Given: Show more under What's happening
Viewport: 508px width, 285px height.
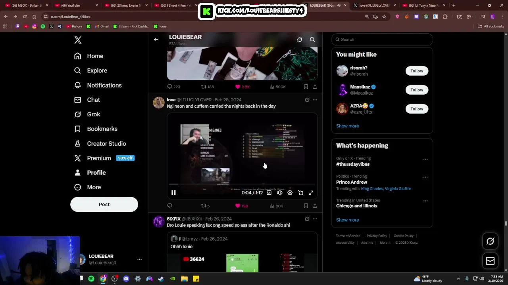Looking at the screenshot, I should (347, 220).
